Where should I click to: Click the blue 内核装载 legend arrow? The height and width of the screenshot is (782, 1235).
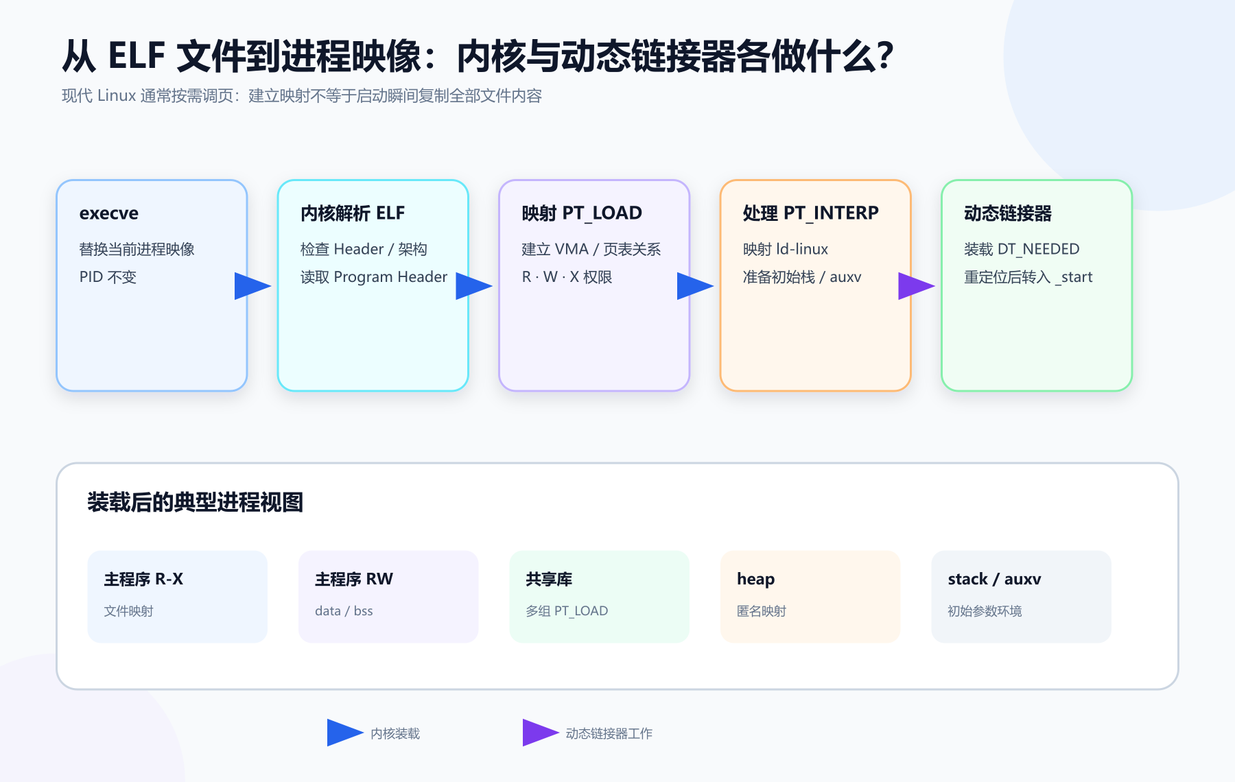(345, 733)
